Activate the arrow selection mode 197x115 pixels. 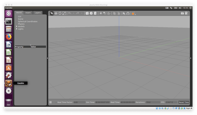52,13
